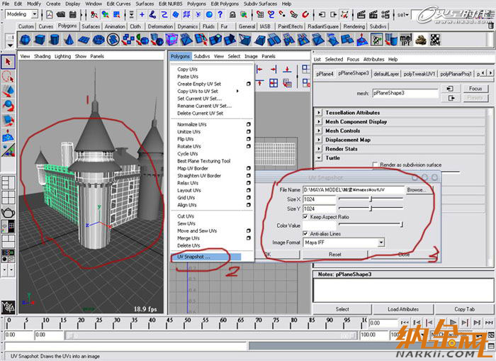Disable the Anti-alias Lines checkbox
Screen dimensions: 496x361
click(x=305, y=233)
